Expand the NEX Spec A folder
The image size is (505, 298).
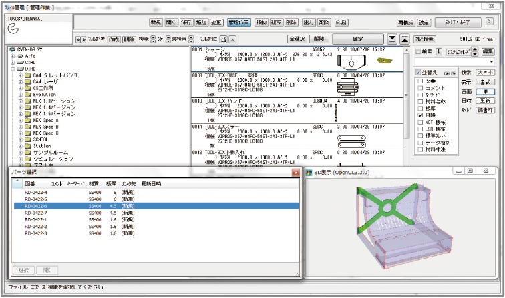[x=21, y=120]
